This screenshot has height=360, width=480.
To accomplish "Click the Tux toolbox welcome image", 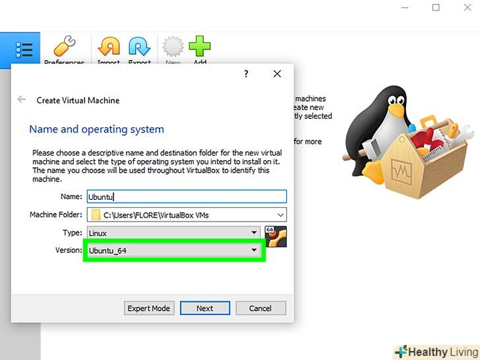I will tap(407, 142).
